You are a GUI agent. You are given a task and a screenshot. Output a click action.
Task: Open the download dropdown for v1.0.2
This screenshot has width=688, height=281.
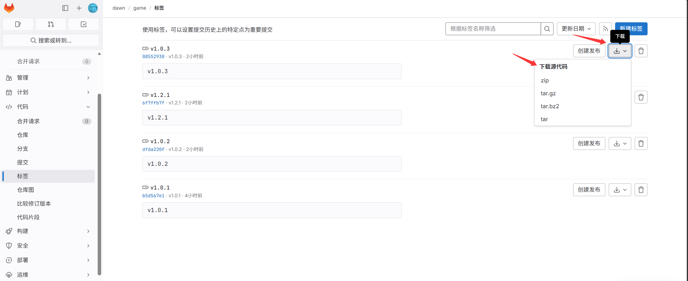(620, 143)
